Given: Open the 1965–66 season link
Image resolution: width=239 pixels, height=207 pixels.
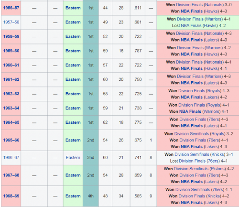Looking at the screenshot, I should 11,140.
